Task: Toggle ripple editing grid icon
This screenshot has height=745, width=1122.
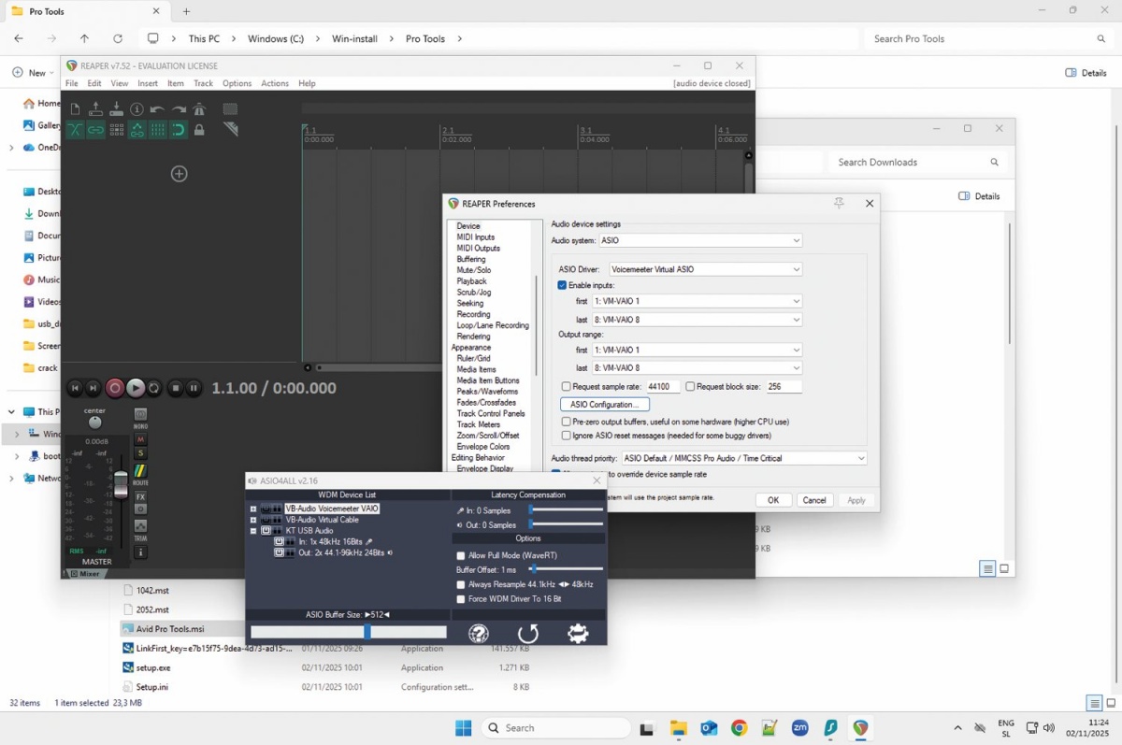Action: [x=116, y=130]
